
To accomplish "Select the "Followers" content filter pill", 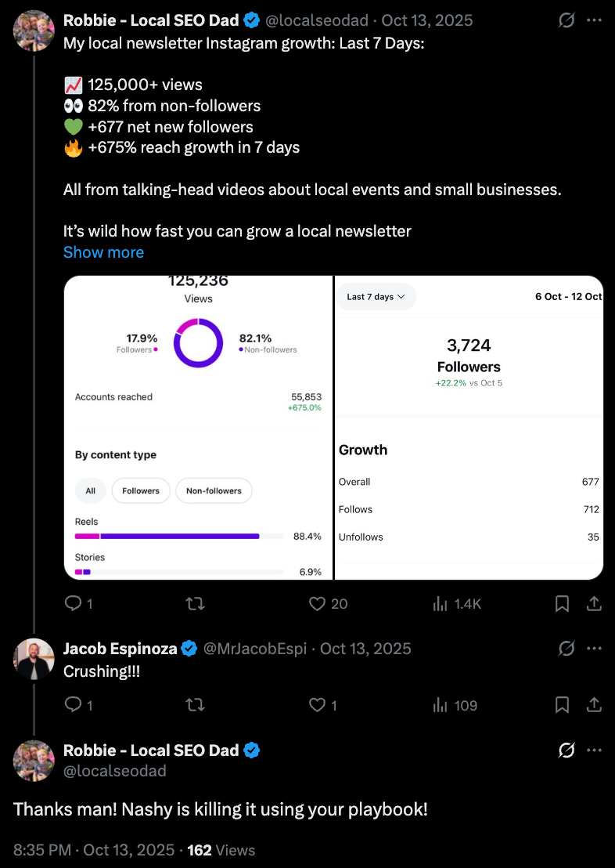I will tap(141, 491).
